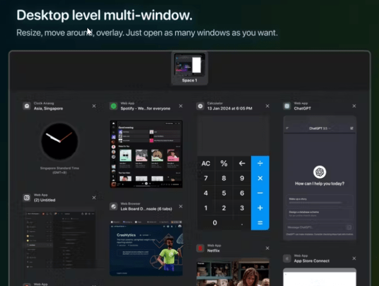Open the Spotify window preview

146,154
